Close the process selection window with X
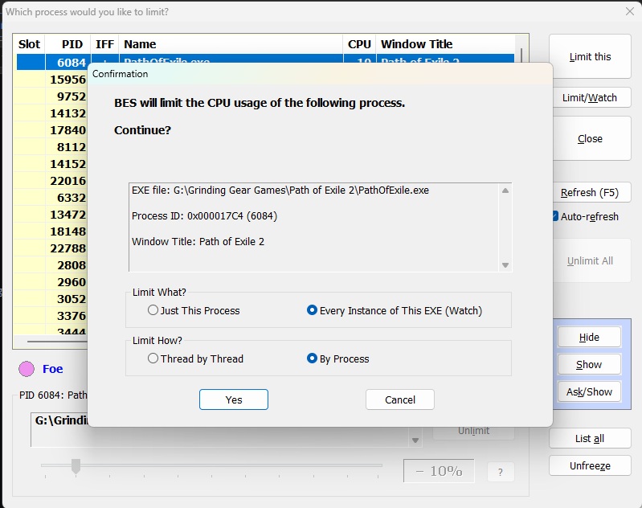 630,11
